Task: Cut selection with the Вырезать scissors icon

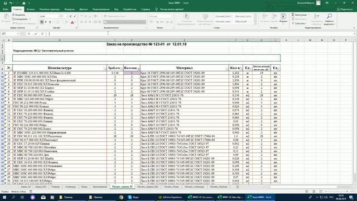Action: point(18,15)
